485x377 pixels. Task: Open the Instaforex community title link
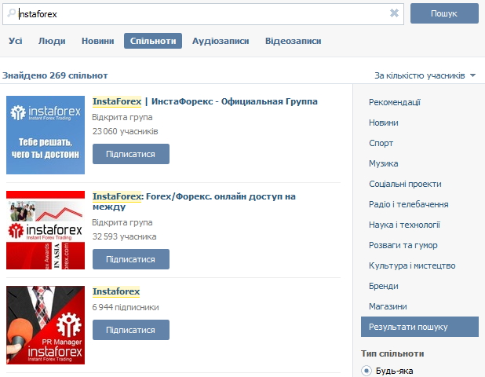pos(116,291)
